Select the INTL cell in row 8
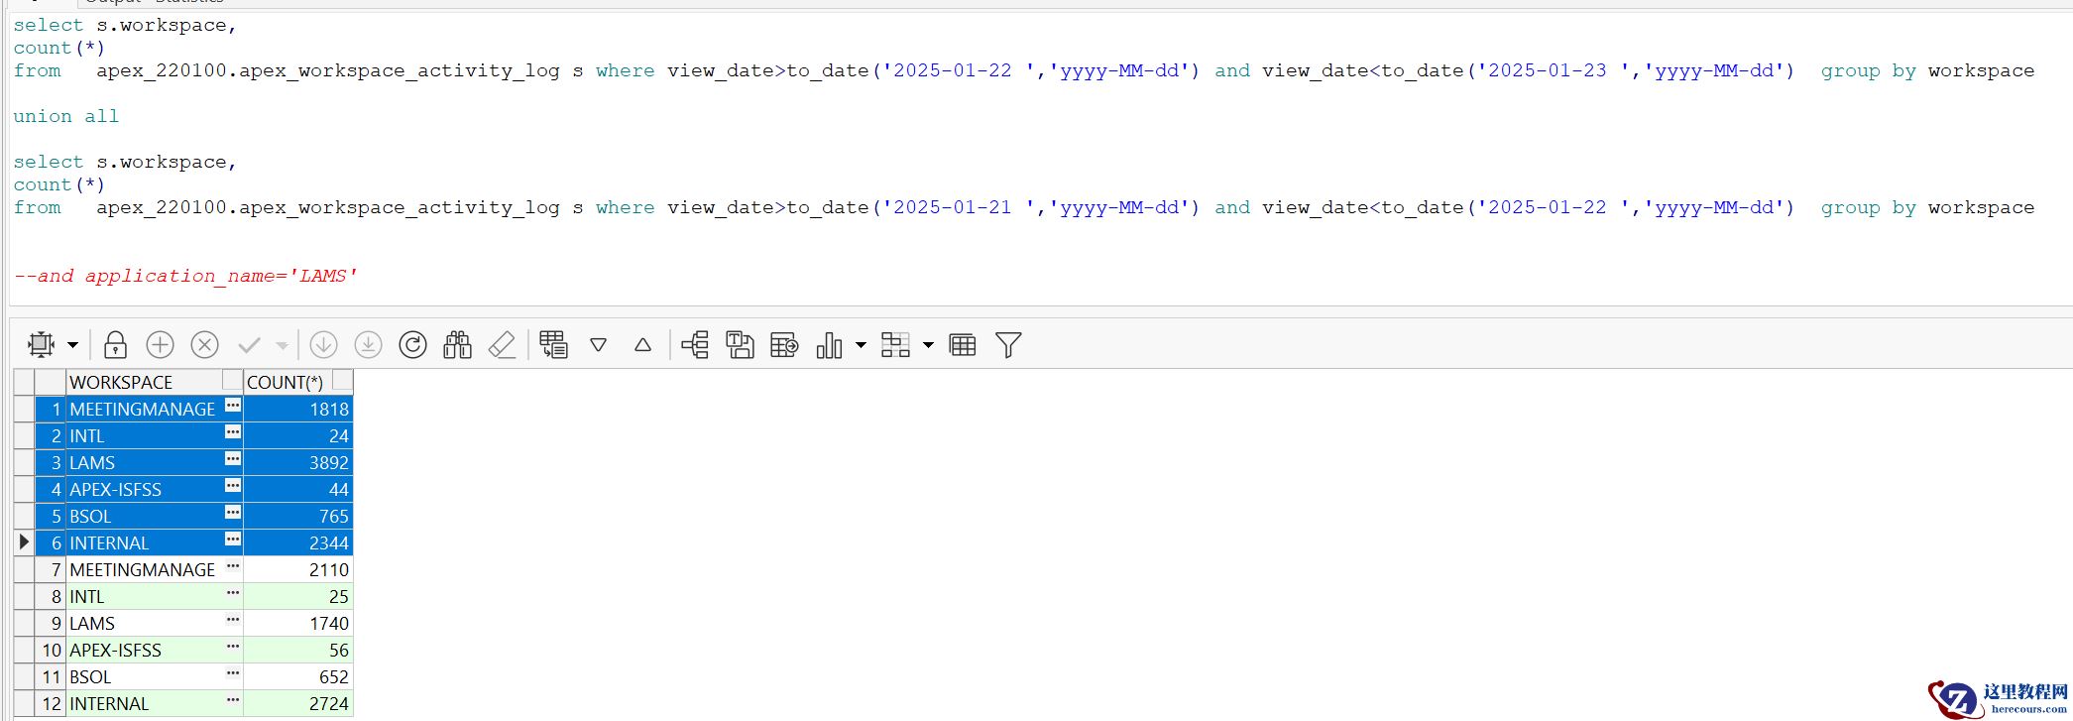 pyautogui.click(x=155, y=596)
